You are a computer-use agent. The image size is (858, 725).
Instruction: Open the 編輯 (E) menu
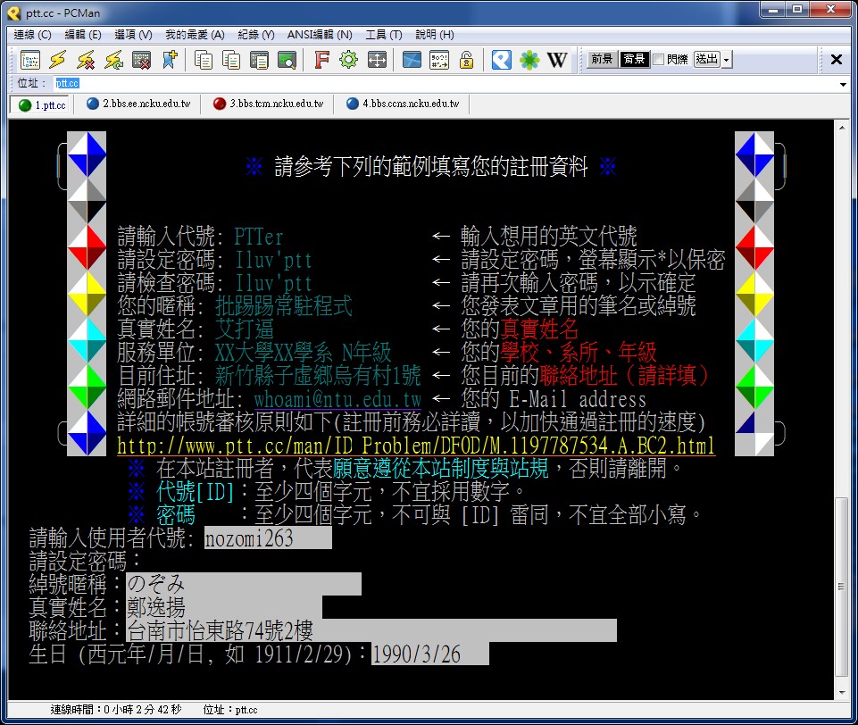83,35
